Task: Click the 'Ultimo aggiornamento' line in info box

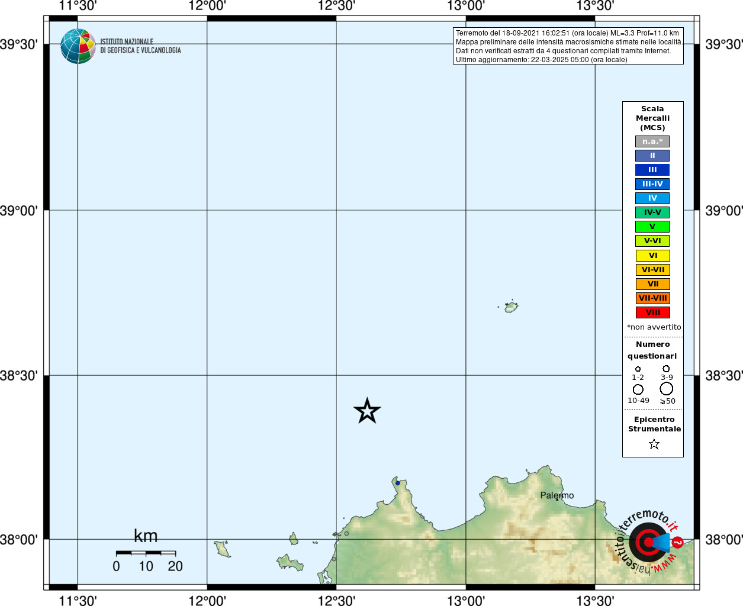Action: (x=542, y=60)
